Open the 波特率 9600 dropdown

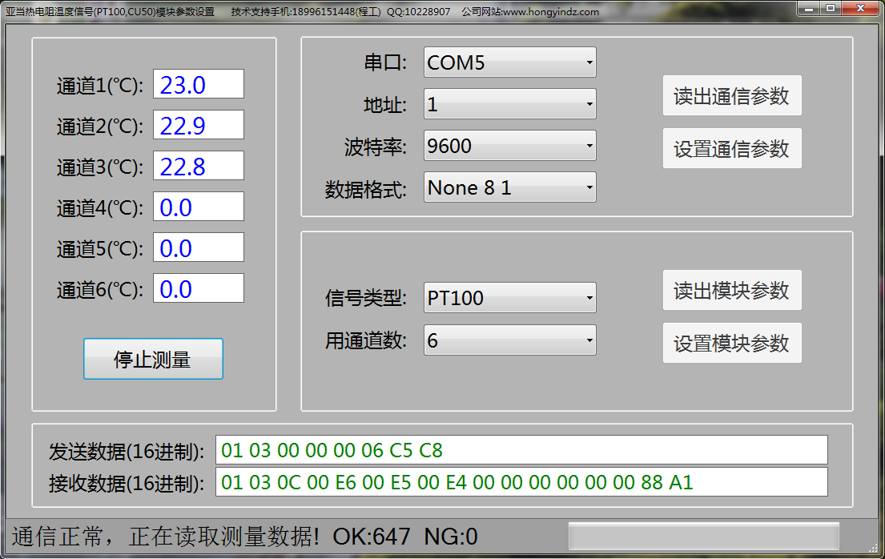[509, 146]
